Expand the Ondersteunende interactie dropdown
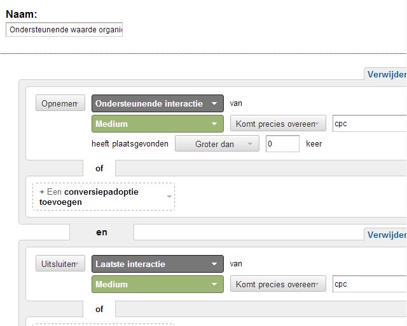This screenshot has height=326, width=407. pyautogui.click(x=158, y=103)
